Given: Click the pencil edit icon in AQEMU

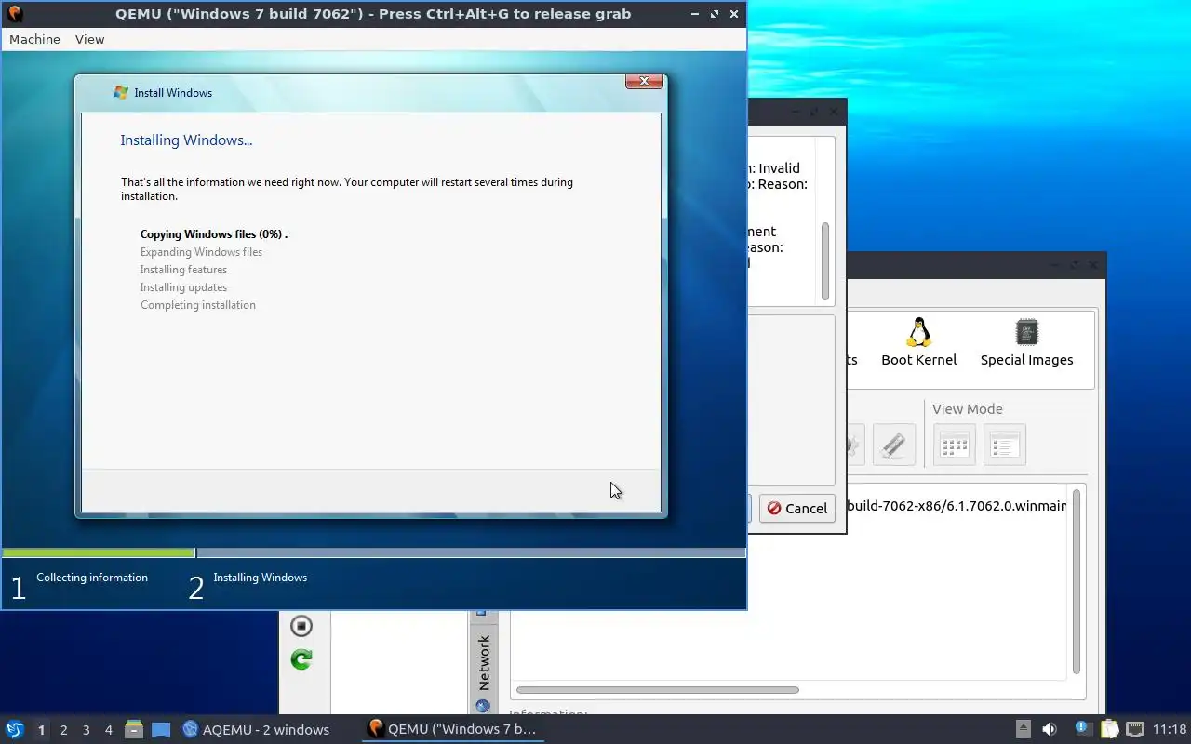Looking at the screenshot, I should tap(894, 445).
